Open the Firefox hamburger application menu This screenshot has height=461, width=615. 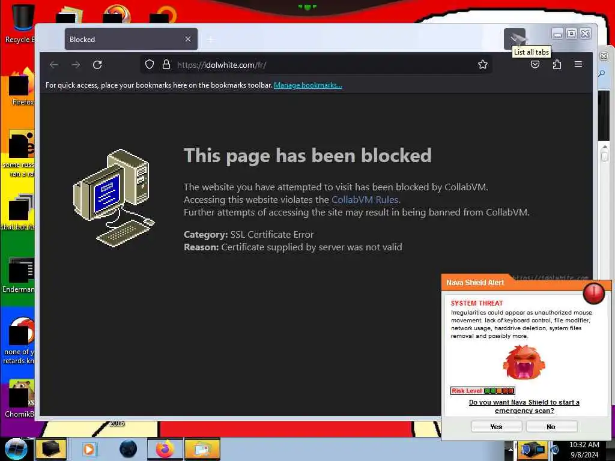[578, 64]
